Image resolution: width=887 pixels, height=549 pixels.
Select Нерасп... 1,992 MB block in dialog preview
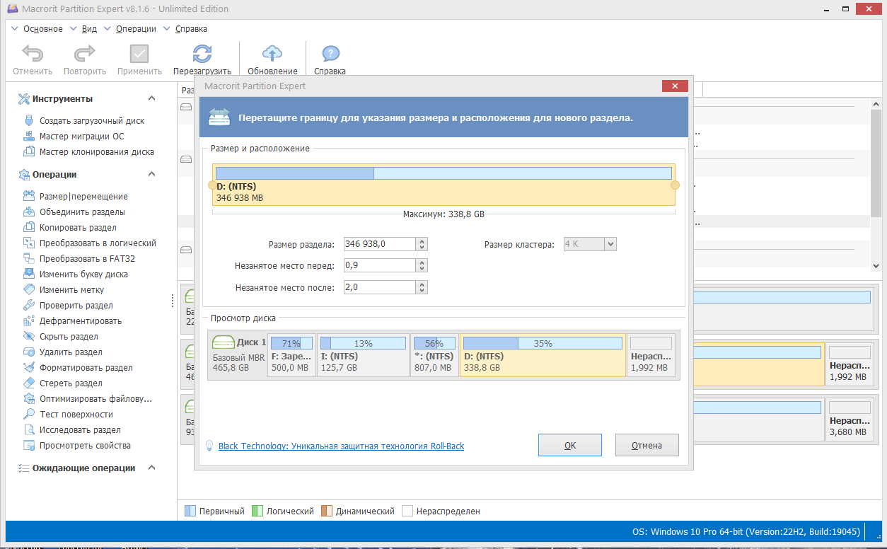(x=651, y=354)
